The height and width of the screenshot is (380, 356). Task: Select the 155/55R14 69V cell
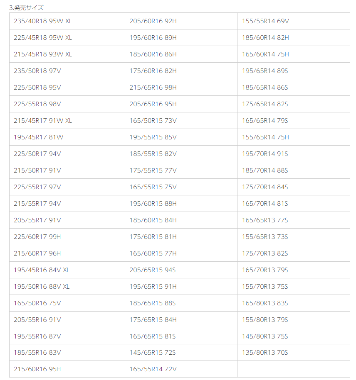pyautogui.click(x=266, y=21)
